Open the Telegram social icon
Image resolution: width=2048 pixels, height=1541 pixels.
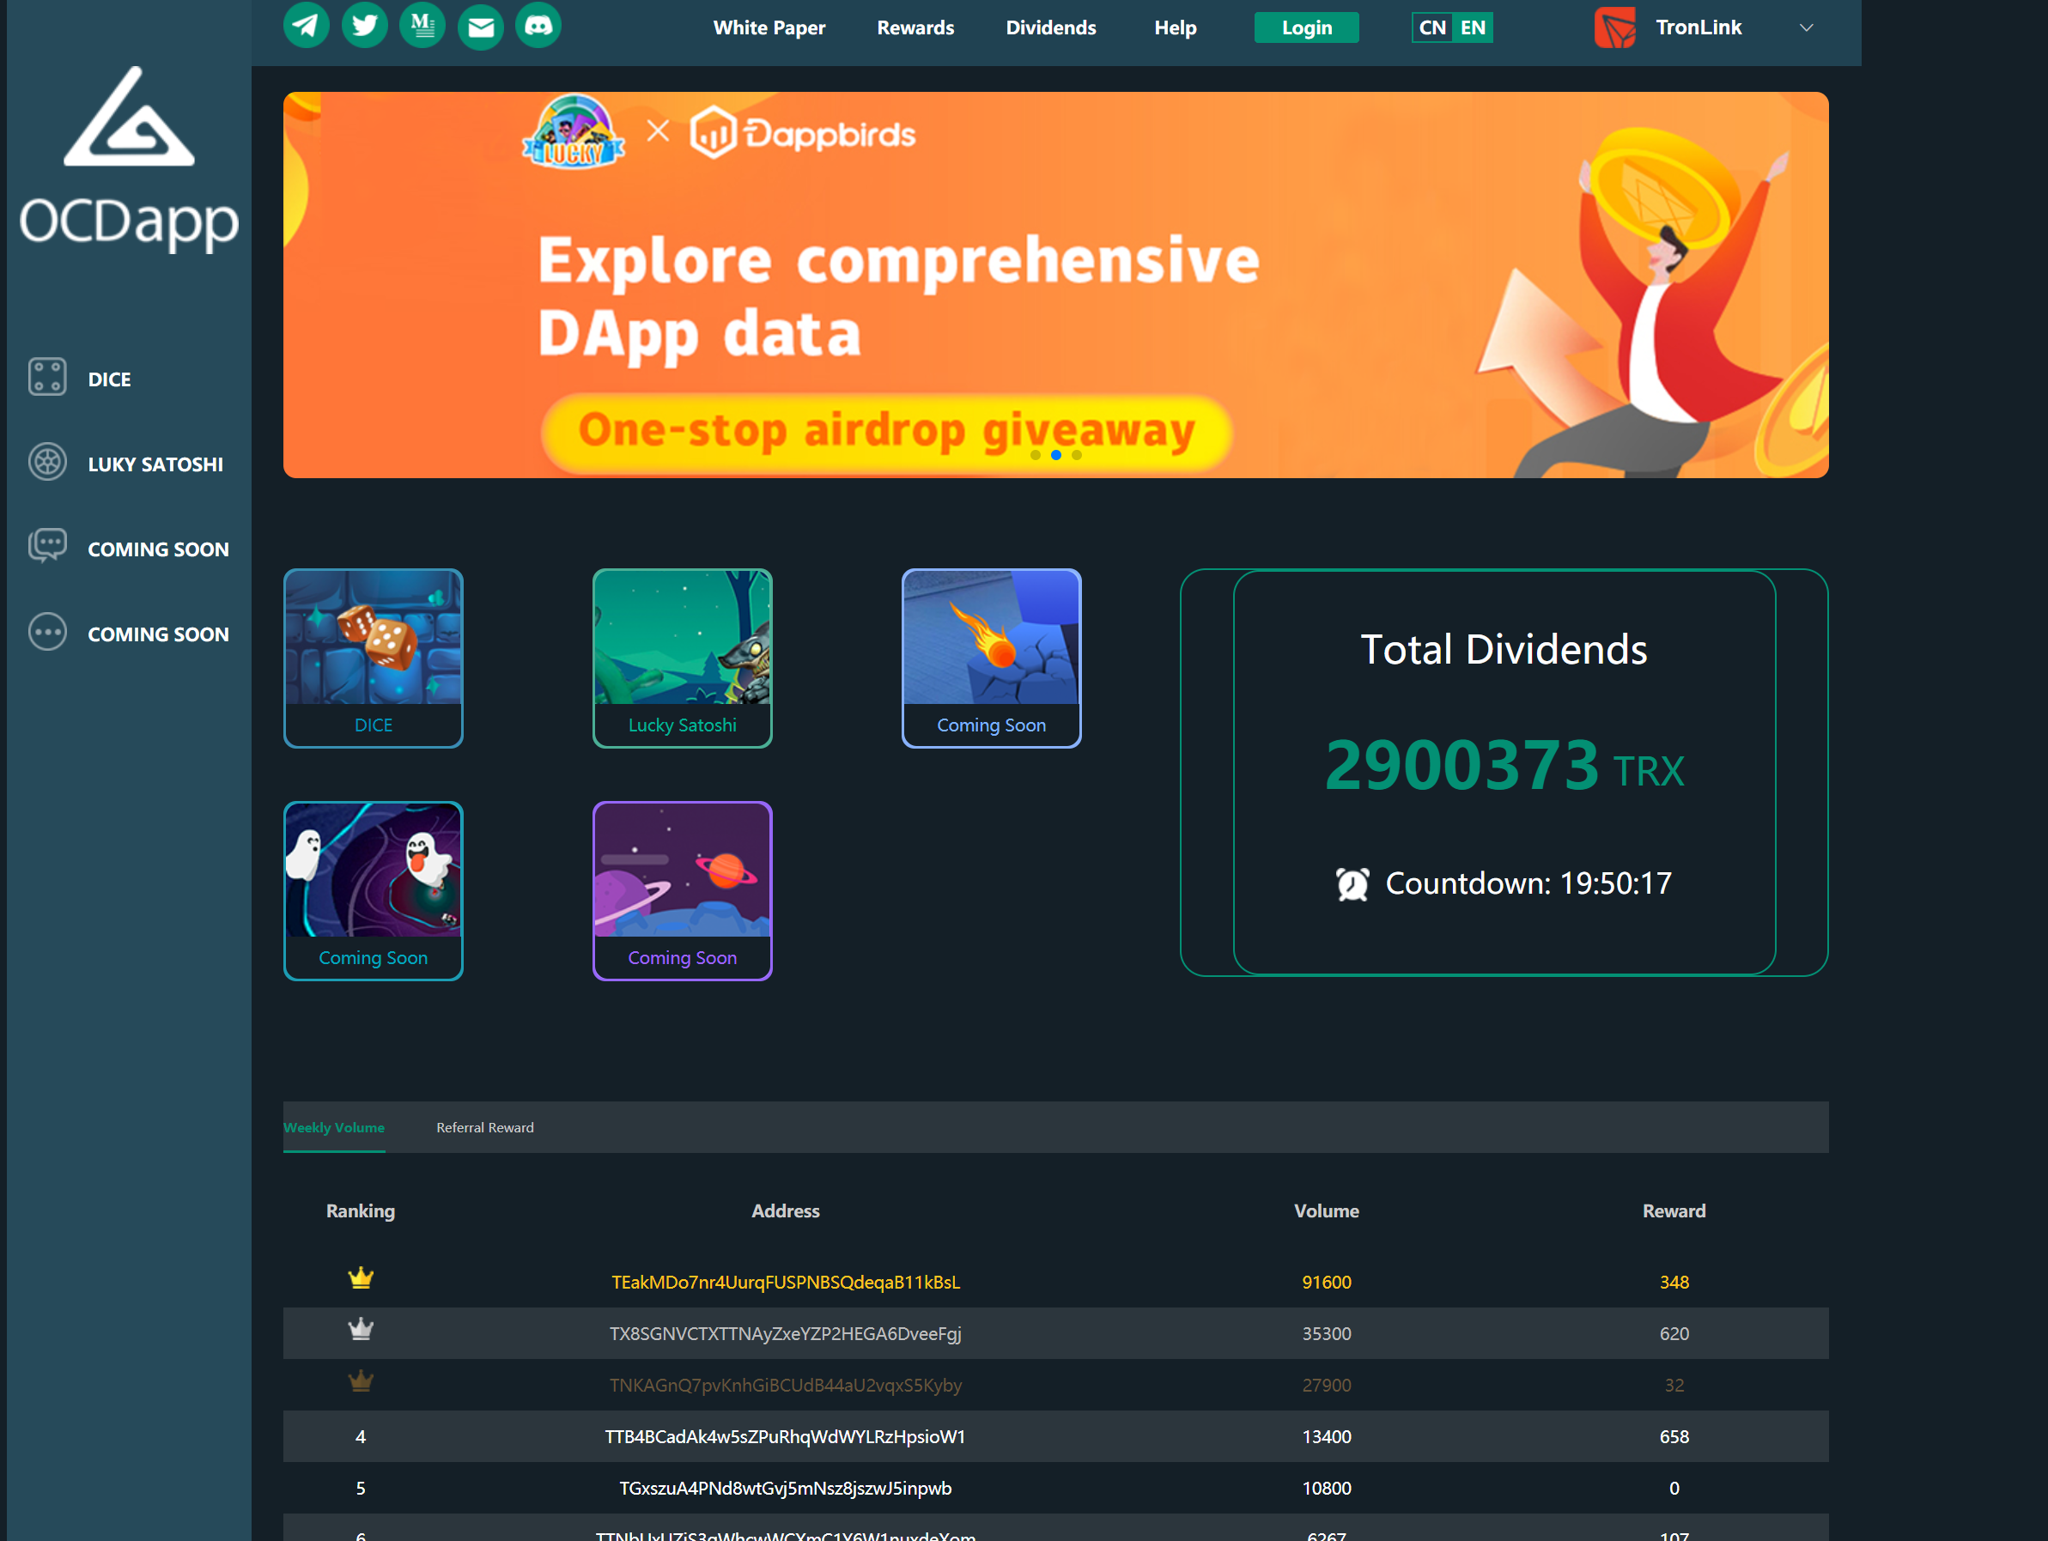point(307,26)
